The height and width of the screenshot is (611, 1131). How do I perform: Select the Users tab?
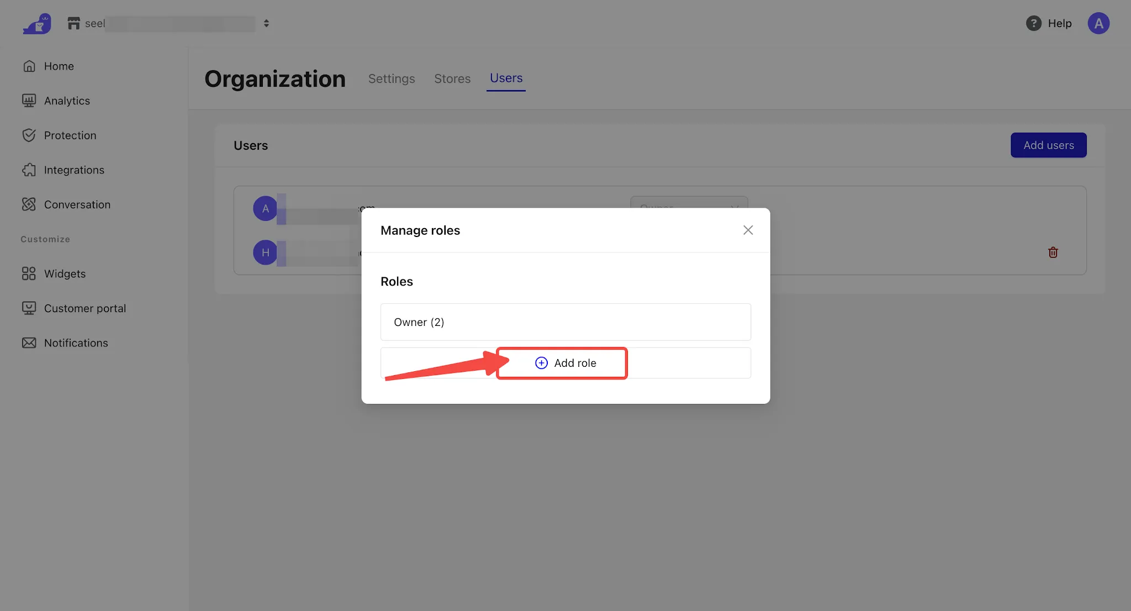click(x=506, y=78)
